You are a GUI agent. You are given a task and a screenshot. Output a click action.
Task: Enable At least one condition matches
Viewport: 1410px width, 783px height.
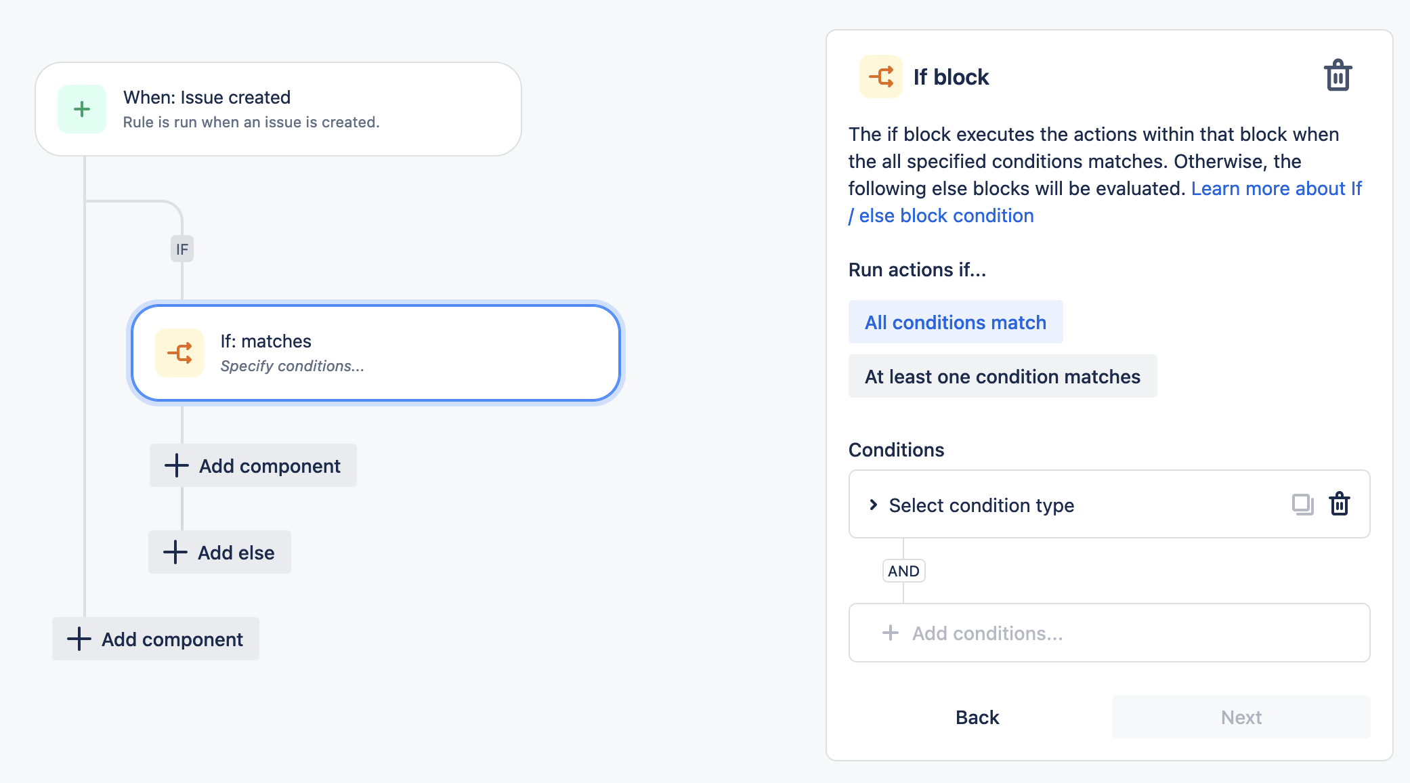[x=1002, y=376]
